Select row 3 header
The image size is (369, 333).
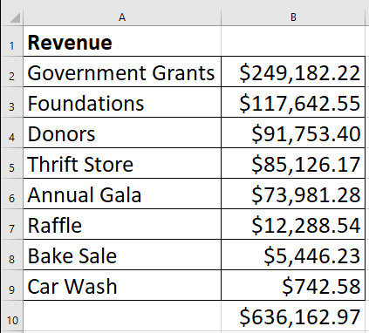coord(12,102)
